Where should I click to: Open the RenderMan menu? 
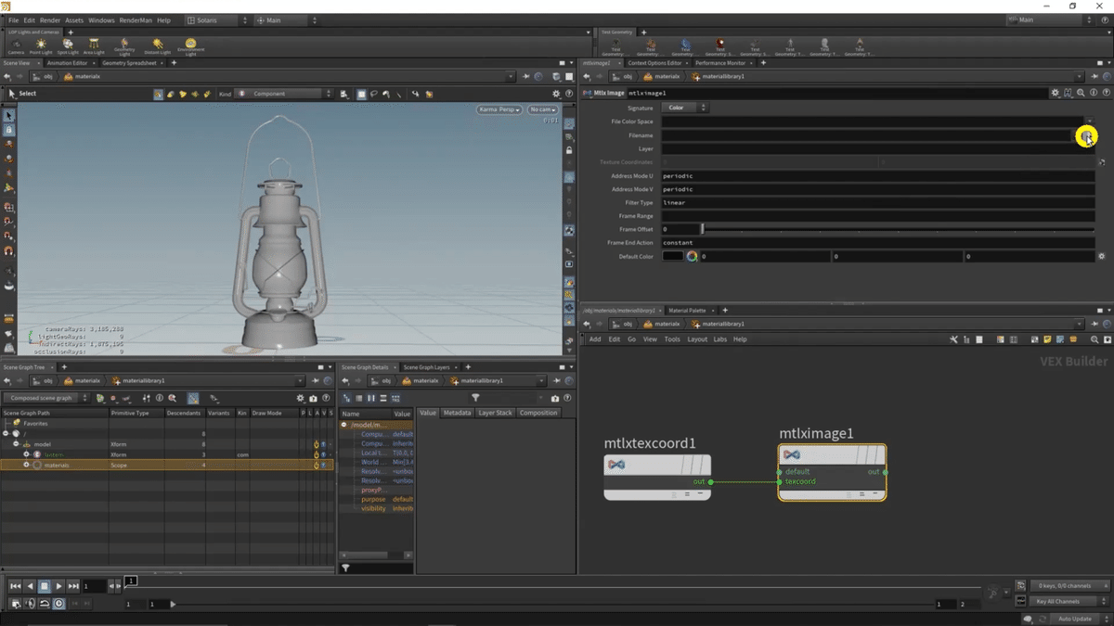[x=134, y=20]
